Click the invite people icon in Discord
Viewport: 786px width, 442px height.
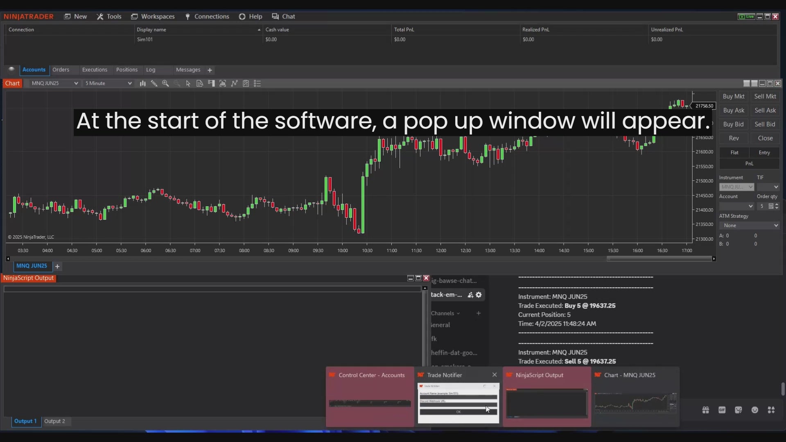coord(470,295)
